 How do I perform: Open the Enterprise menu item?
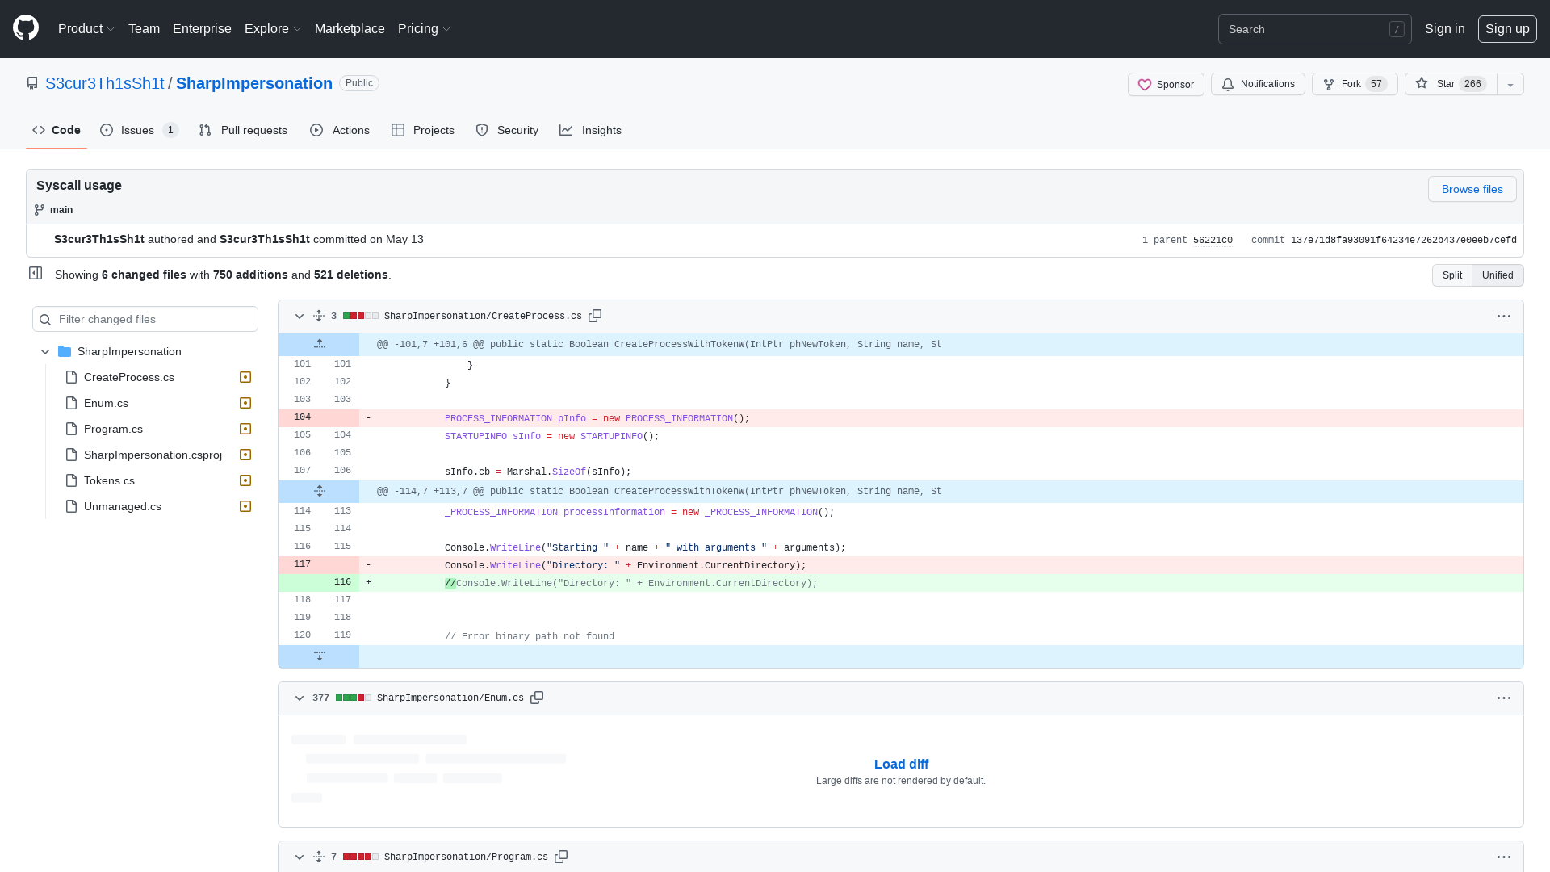point(202,29)
